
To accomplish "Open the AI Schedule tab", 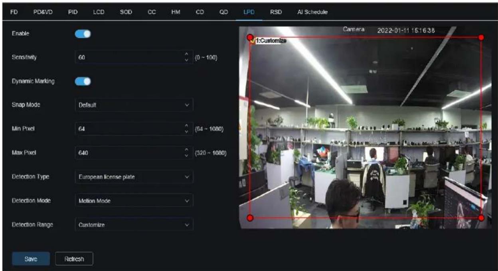I will (x=312, y=12).
